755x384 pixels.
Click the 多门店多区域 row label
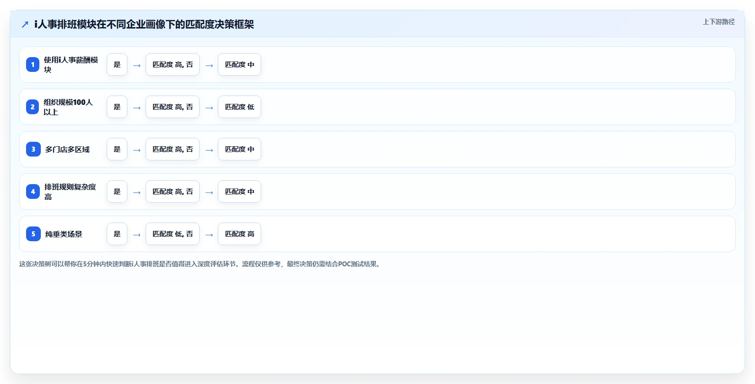(x=67, y=149)
